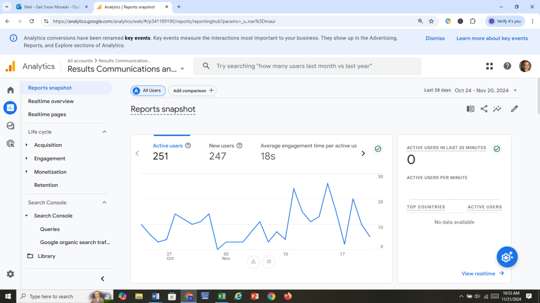The width and height of the screenshot is (540, 303).
Task: Select the New users metric tab
Action: pyautogui.click(x=226, y=151)
